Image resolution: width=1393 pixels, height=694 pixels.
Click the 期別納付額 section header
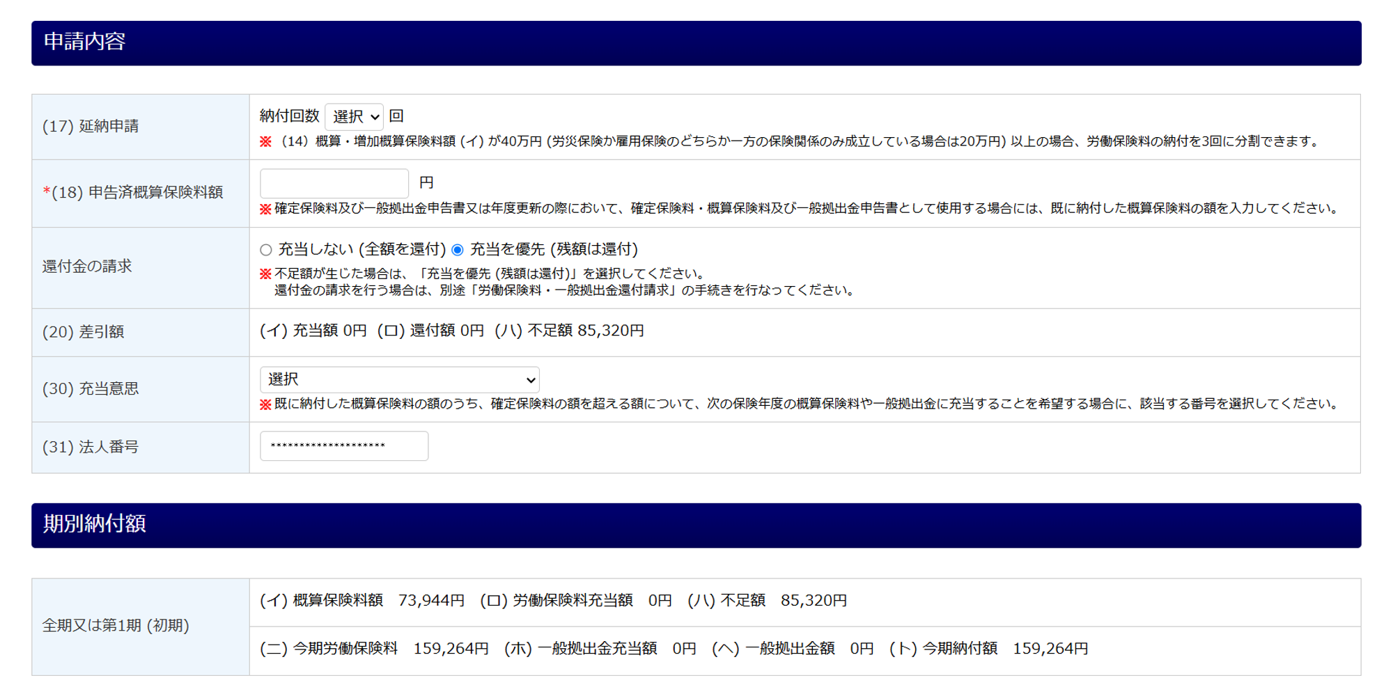coord(696,526)
